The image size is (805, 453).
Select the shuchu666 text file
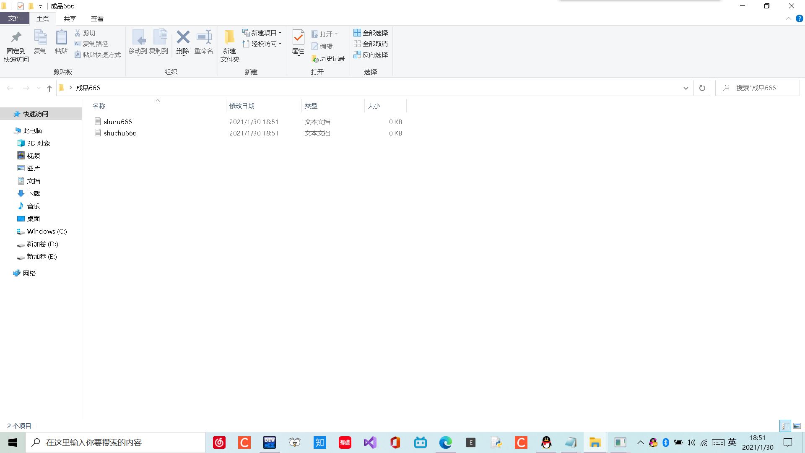point(120,133)
